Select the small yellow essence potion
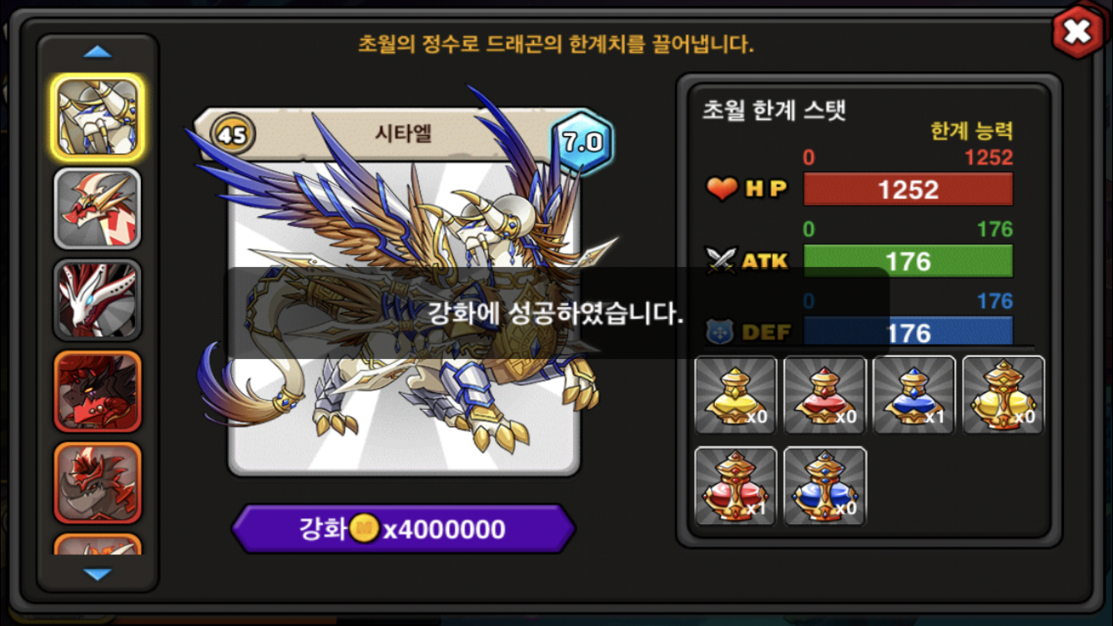This screenshot has height=626, width=1113. click(x=736, y=395)
